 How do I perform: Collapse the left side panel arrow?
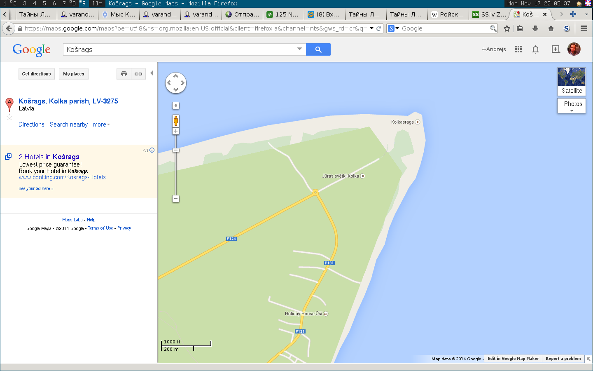click(x=152, y=73)
